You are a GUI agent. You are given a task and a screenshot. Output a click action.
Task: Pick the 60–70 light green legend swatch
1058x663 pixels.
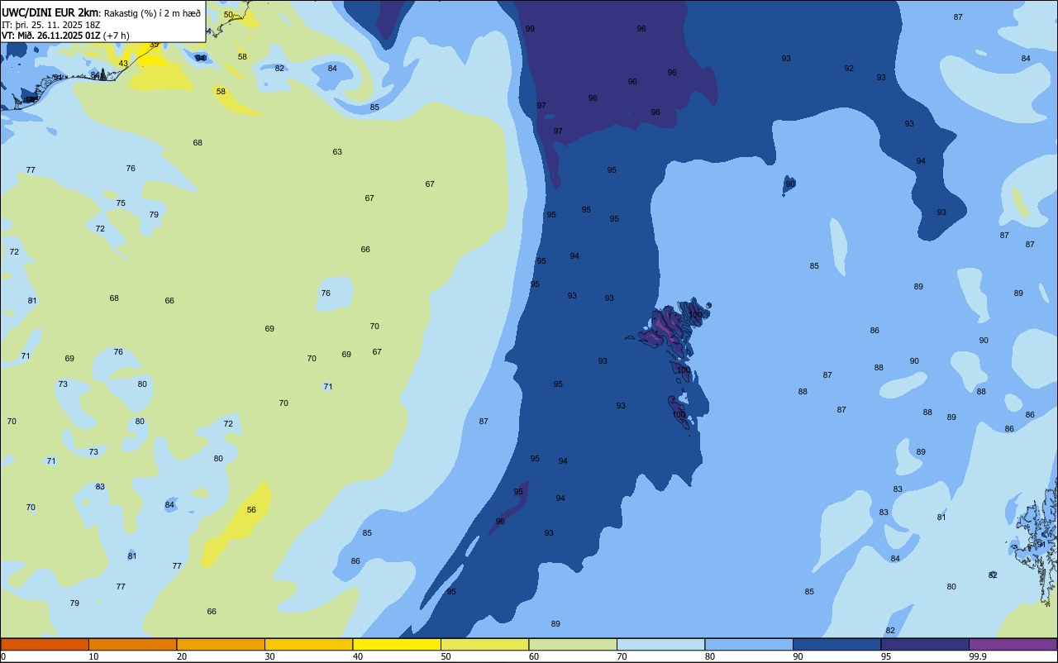tap(573, 644)
